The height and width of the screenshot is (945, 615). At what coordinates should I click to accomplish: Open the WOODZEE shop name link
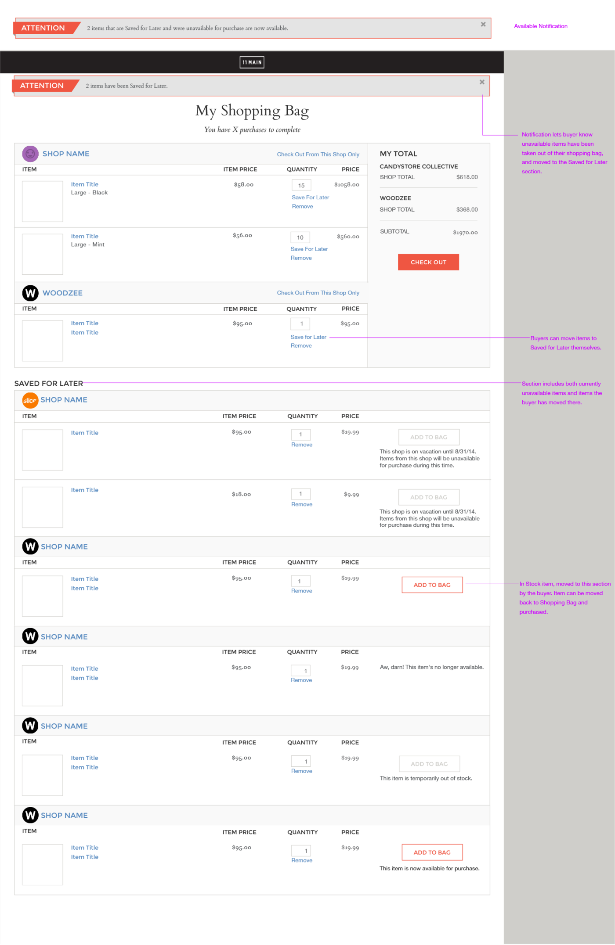(62, 293)
